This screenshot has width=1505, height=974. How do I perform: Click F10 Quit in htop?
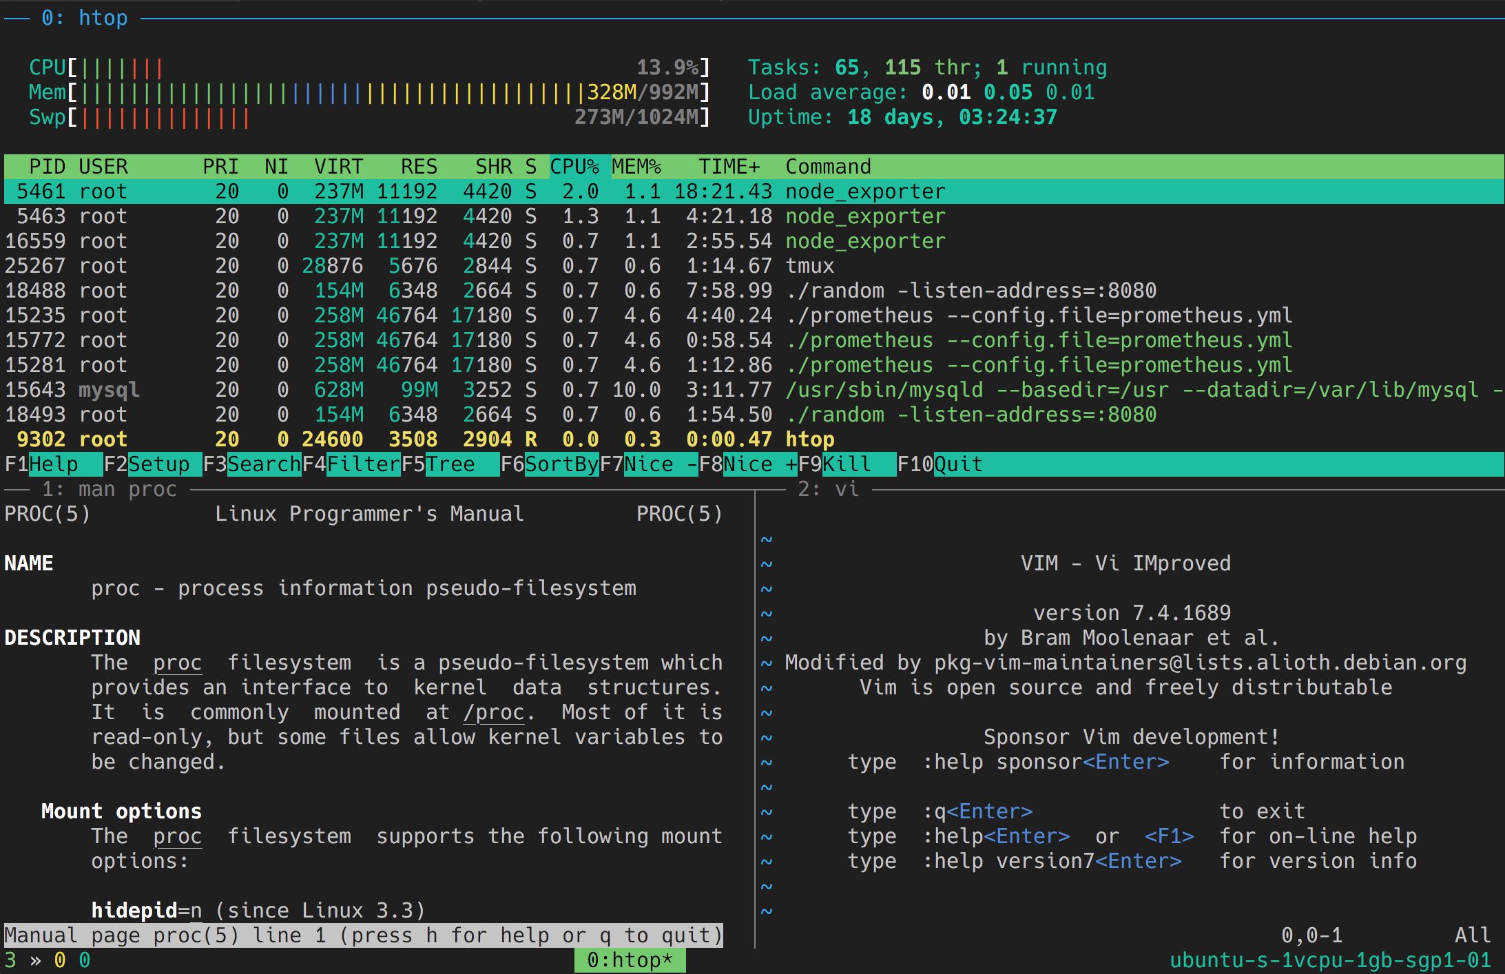coord(957,464)
